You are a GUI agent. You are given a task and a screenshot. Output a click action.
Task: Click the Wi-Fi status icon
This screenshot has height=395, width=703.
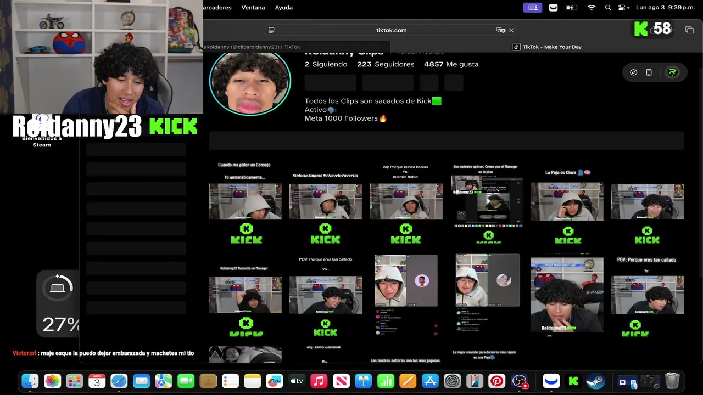592,8
